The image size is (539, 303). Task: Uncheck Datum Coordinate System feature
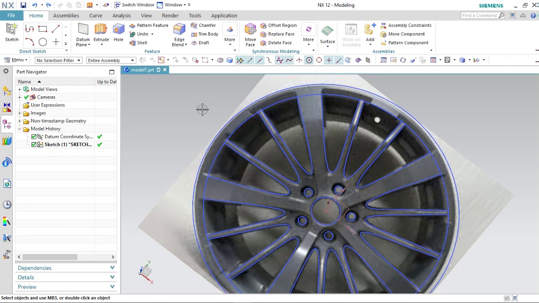(34, 137)
